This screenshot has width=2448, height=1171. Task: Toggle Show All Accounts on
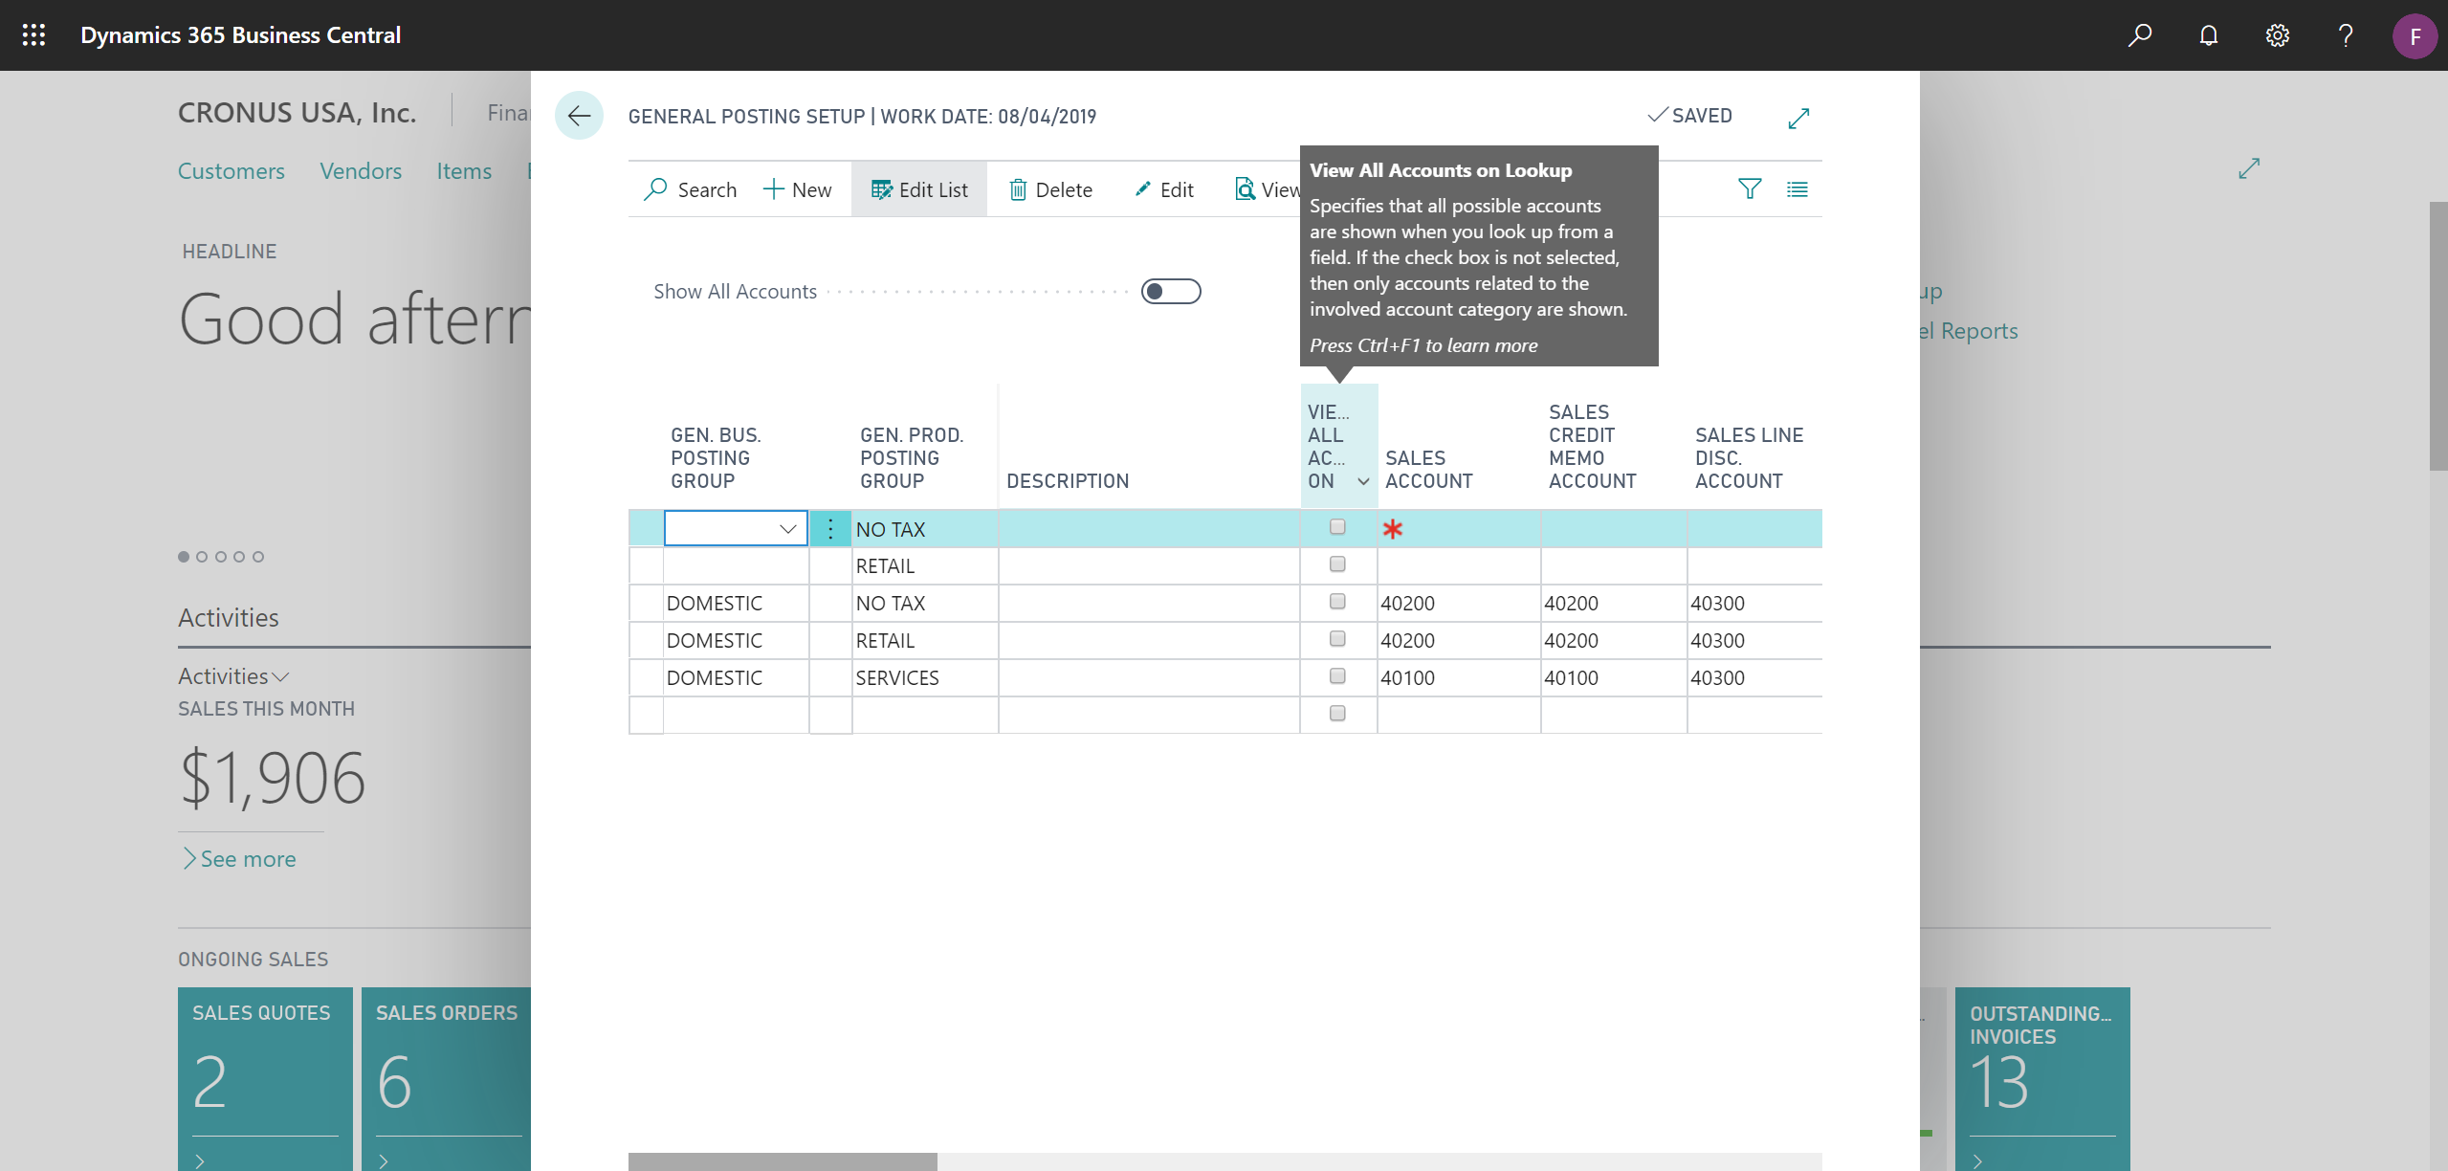1170,291
